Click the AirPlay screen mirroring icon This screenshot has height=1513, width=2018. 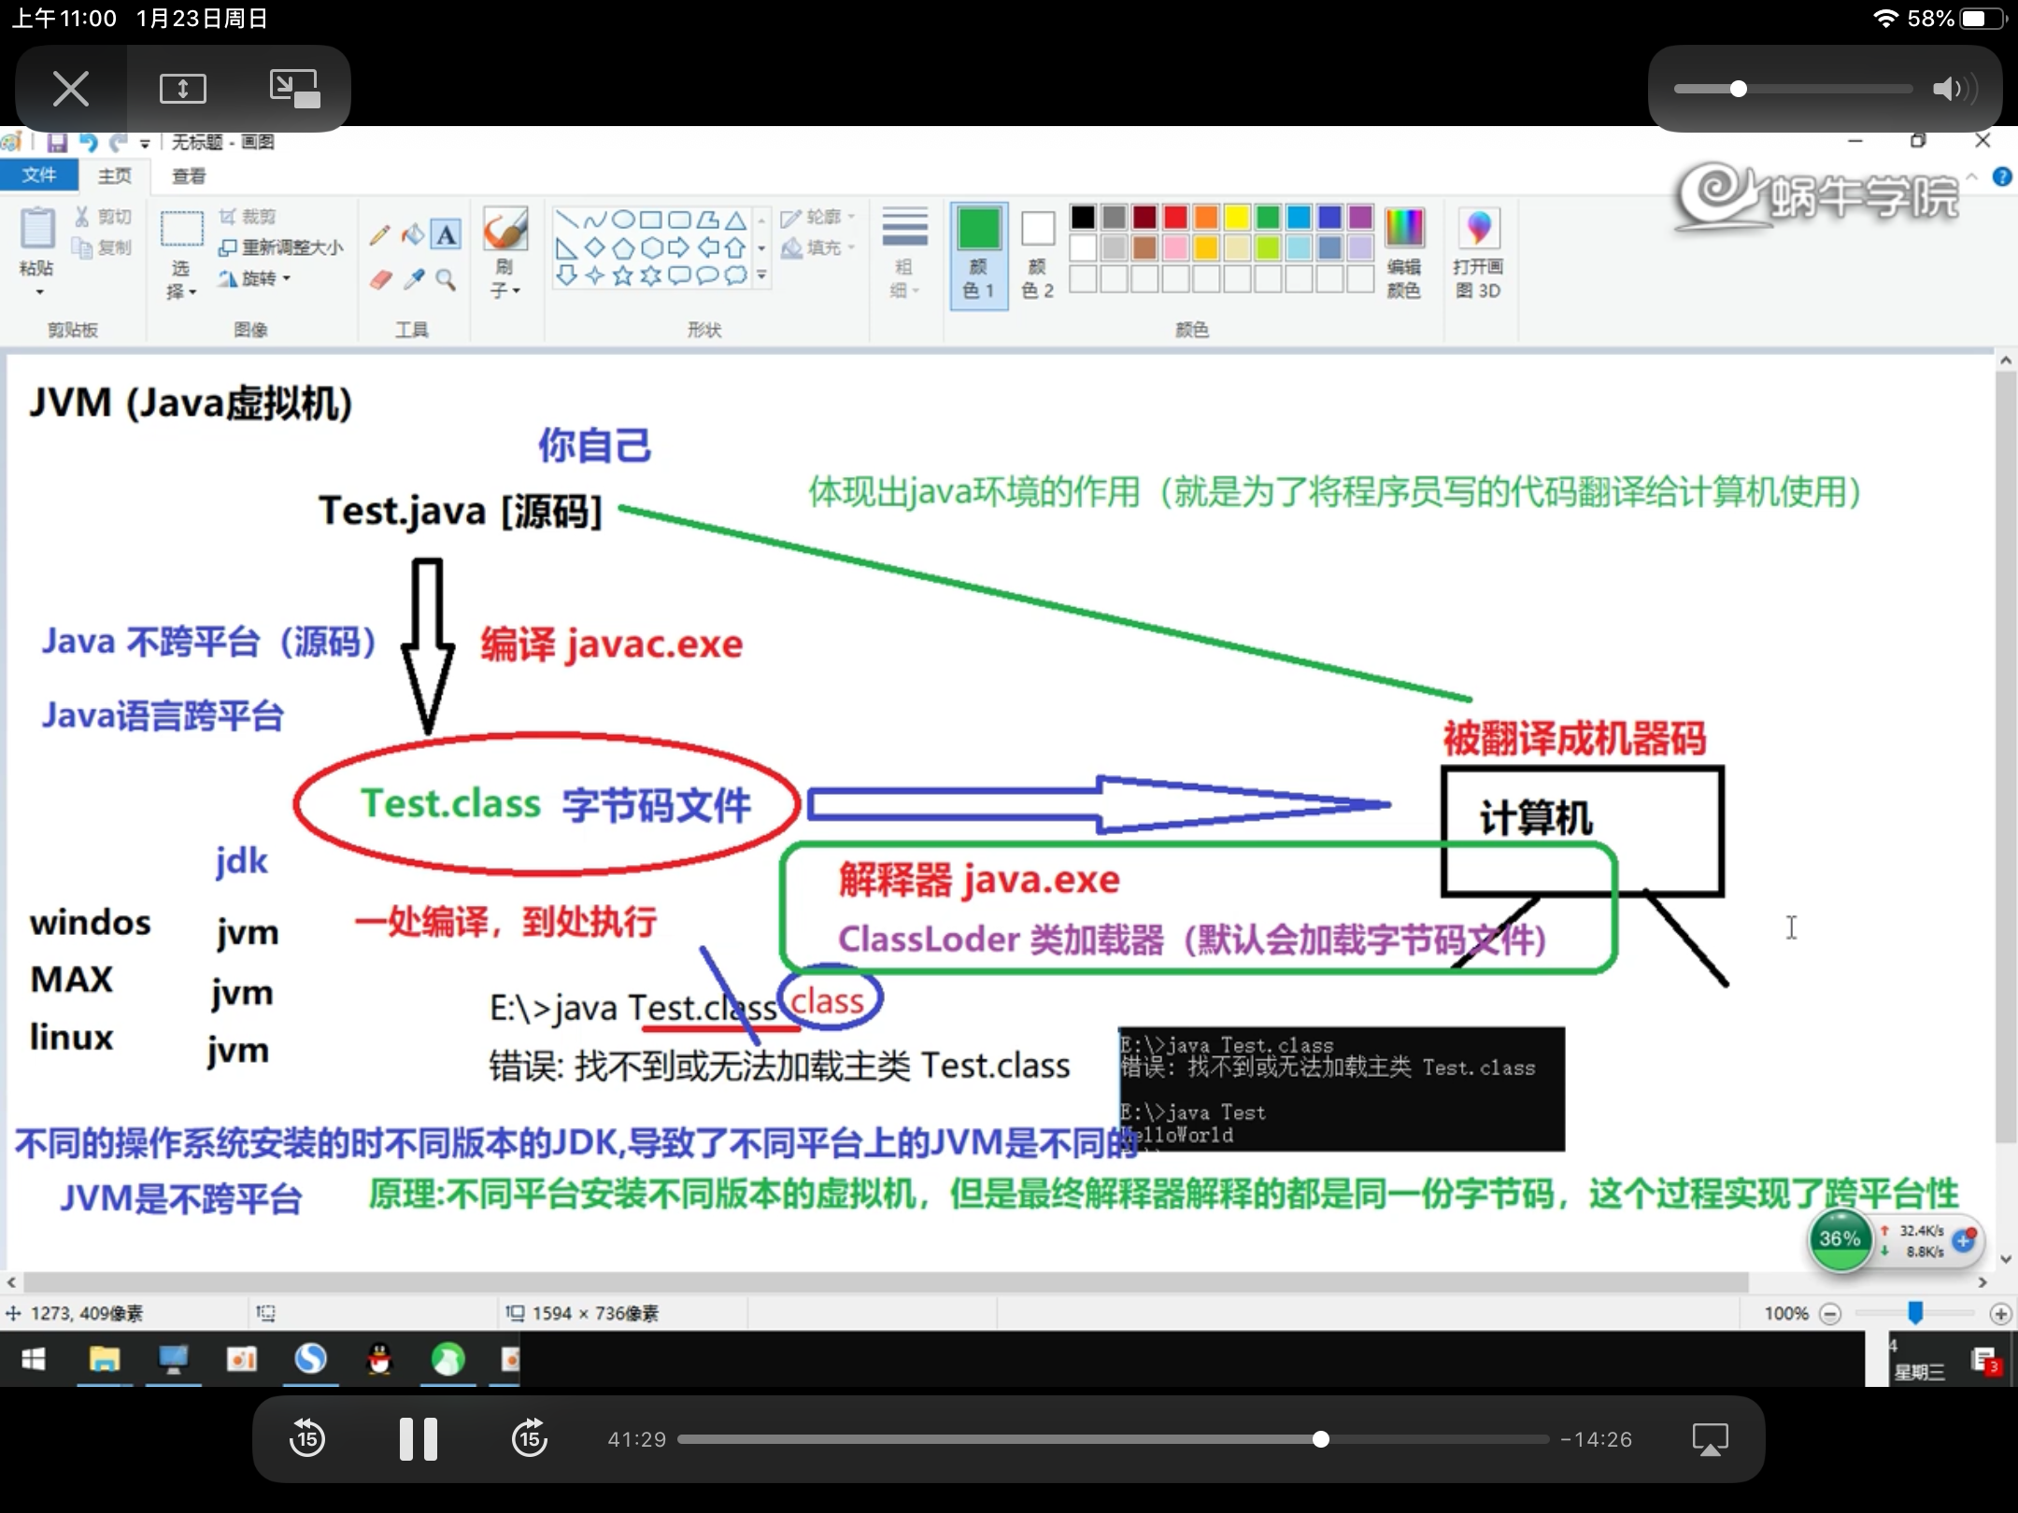coord(1710,1439)
